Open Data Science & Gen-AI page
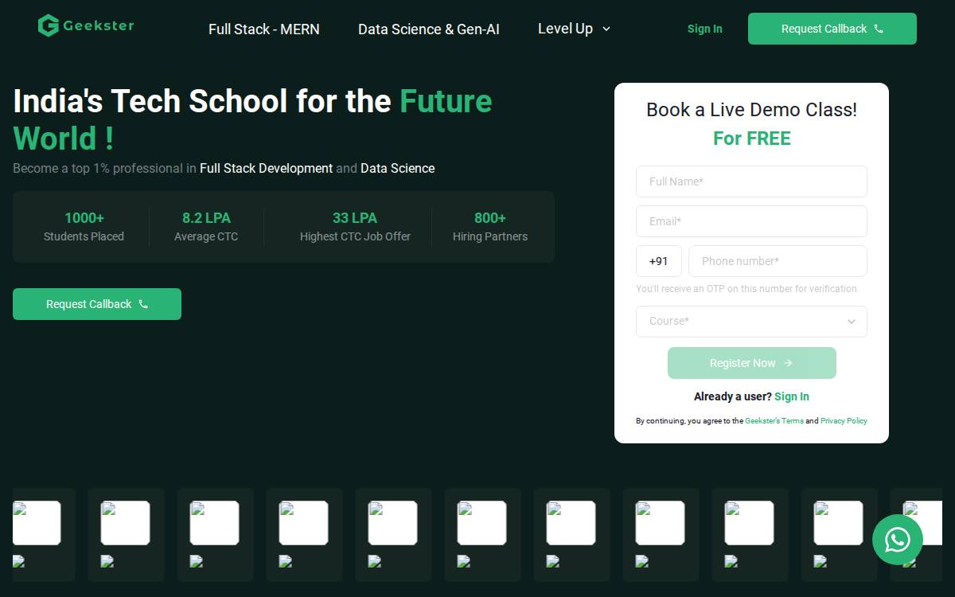 click(429, 29)
